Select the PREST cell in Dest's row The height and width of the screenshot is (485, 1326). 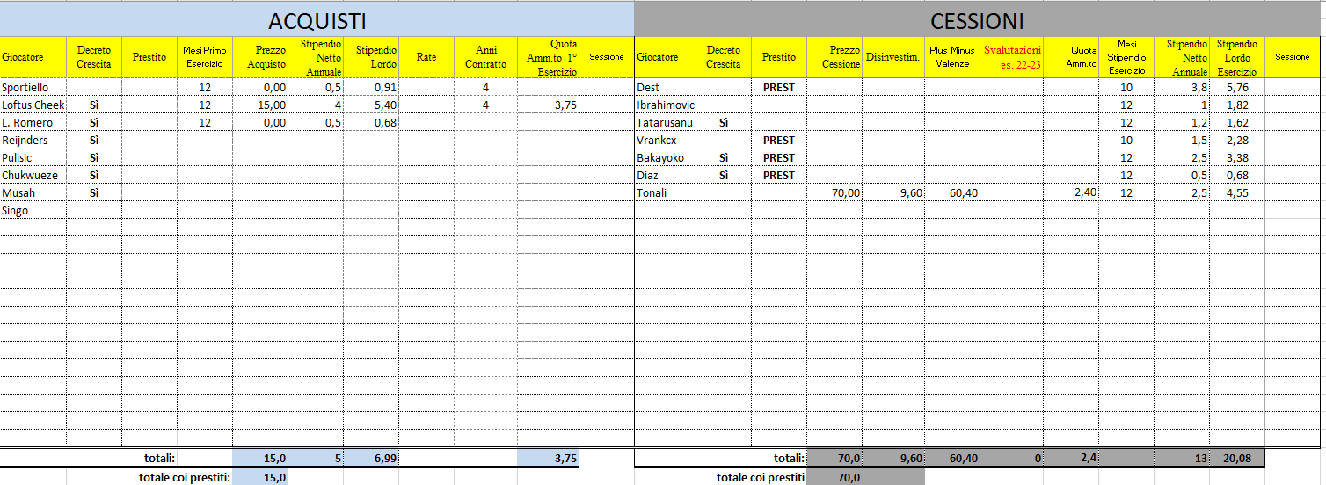[779, 88]
